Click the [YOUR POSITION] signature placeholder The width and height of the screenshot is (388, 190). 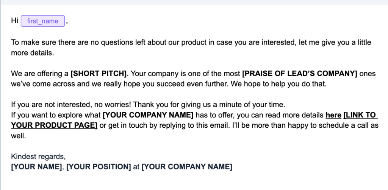[99, 167]
